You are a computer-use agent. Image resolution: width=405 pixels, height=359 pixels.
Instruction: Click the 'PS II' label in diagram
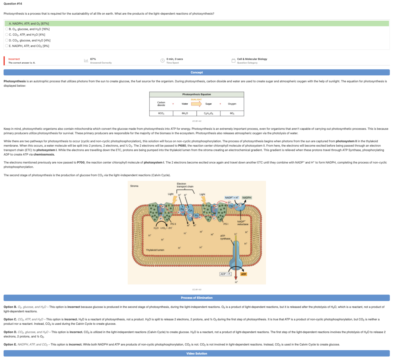point(173,224)
